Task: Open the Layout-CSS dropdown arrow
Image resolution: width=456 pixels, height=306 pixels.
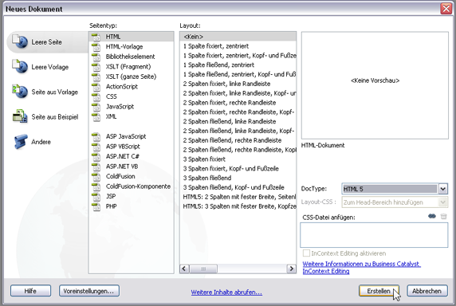Action: [x=442, y=202]
